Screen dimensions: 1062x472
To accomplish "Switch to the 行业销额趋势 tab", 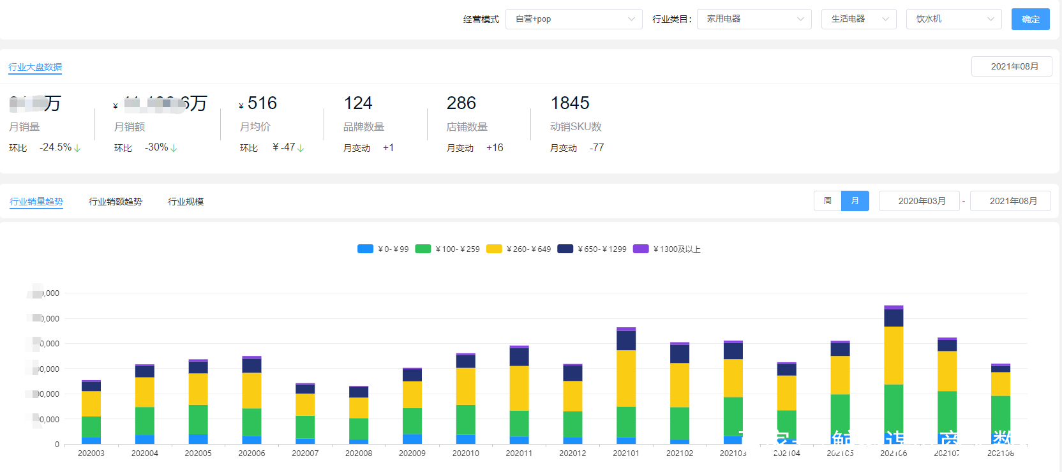I will (x=116, y=202).
